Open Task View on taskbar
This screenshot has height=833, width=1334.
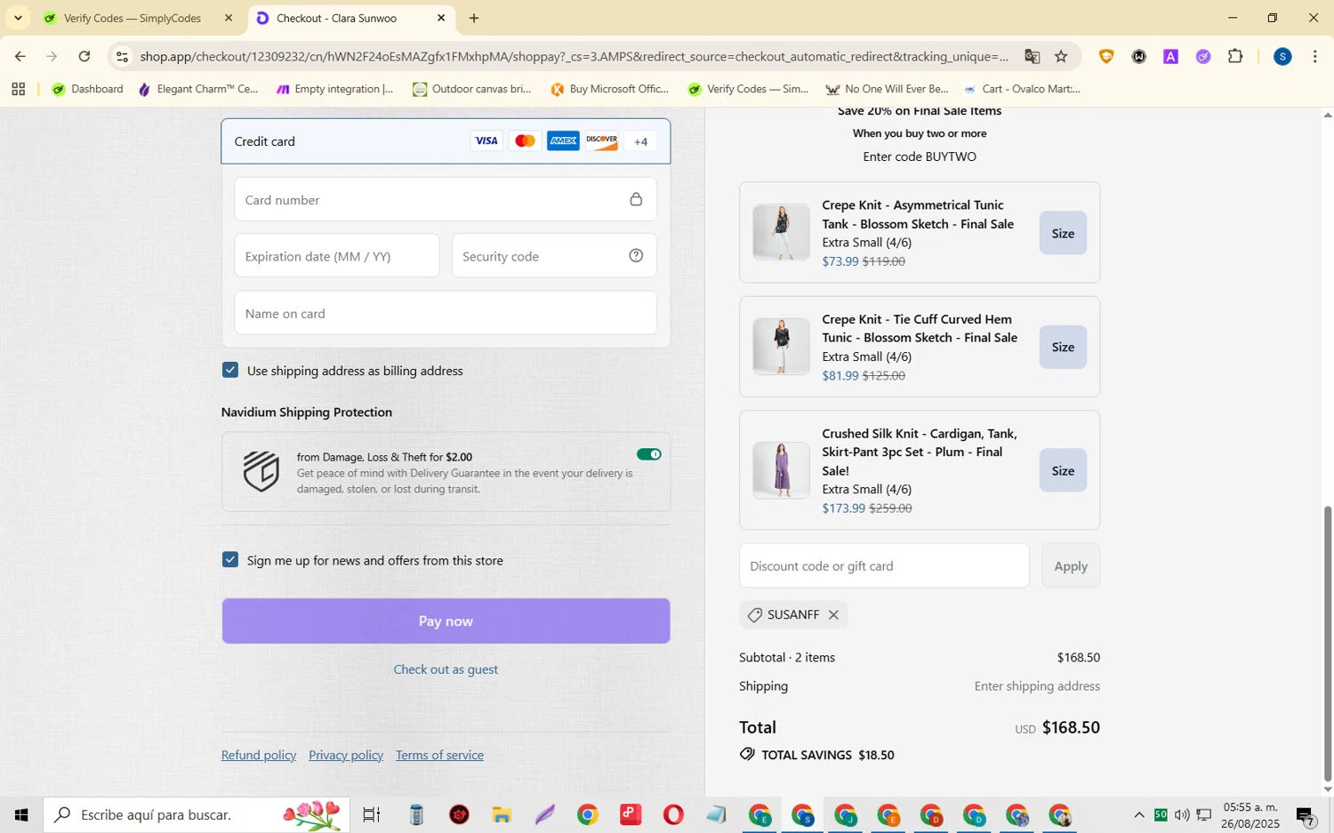[x=372, y=814]
